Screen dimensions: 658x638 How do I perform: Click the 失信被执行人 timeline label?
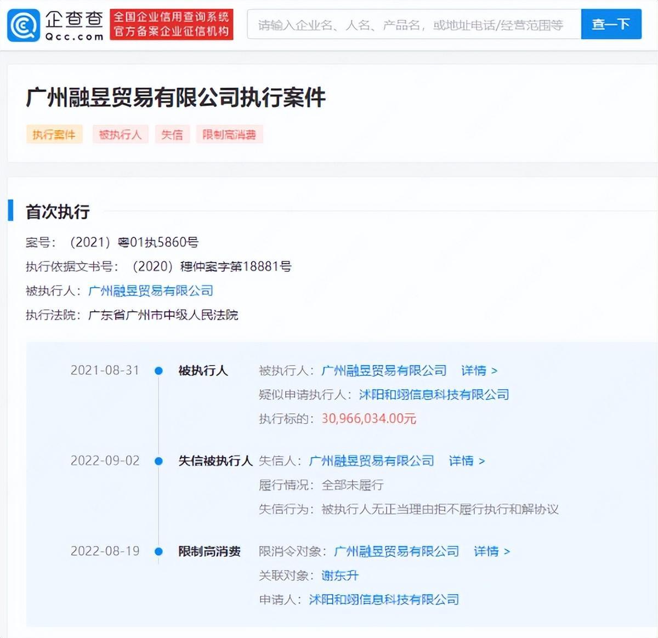point(215,461)
